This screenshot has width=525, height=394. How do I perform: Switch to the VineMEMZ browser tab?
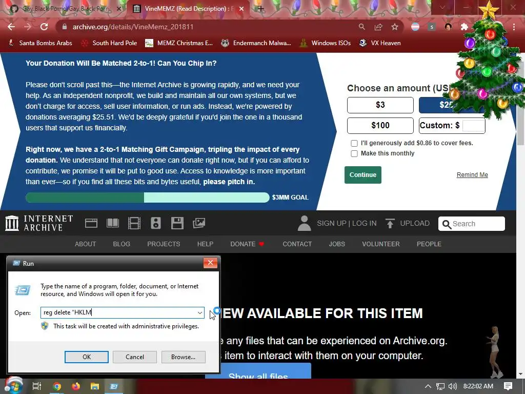point(188,9)
